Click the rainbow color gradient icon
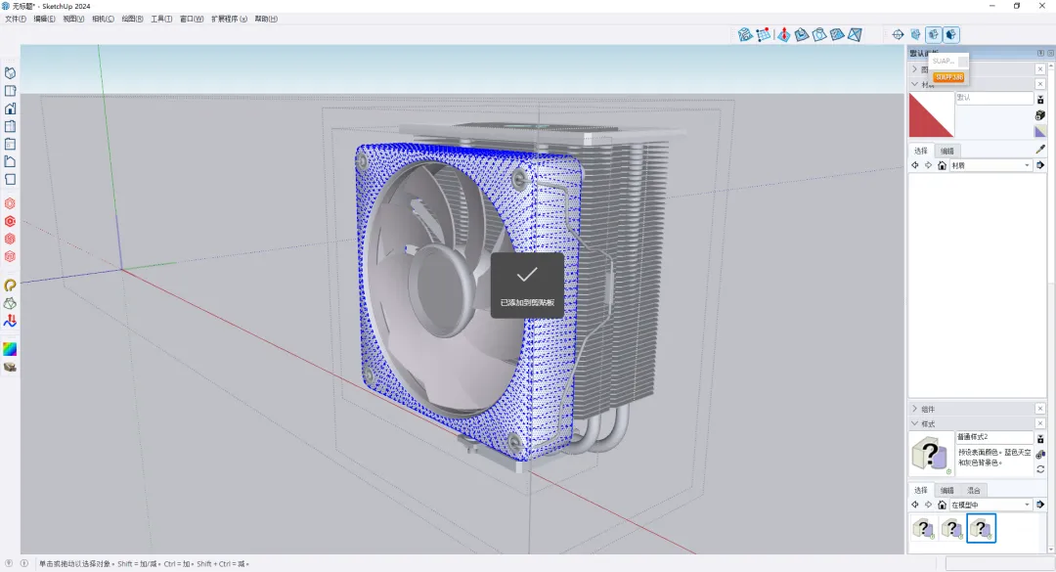The height and width of the screenshot is (572, 1056). [x=10, y=349]
